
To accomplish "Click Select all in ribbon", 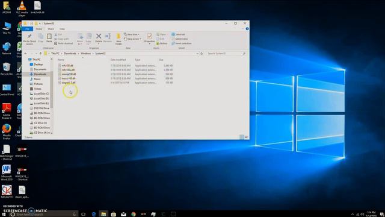I will point(178,34).
